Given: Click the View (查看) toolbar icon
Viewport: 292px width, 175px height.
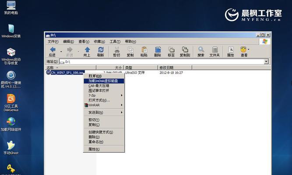Looking at the screenshot, I should tap(243, 49).
